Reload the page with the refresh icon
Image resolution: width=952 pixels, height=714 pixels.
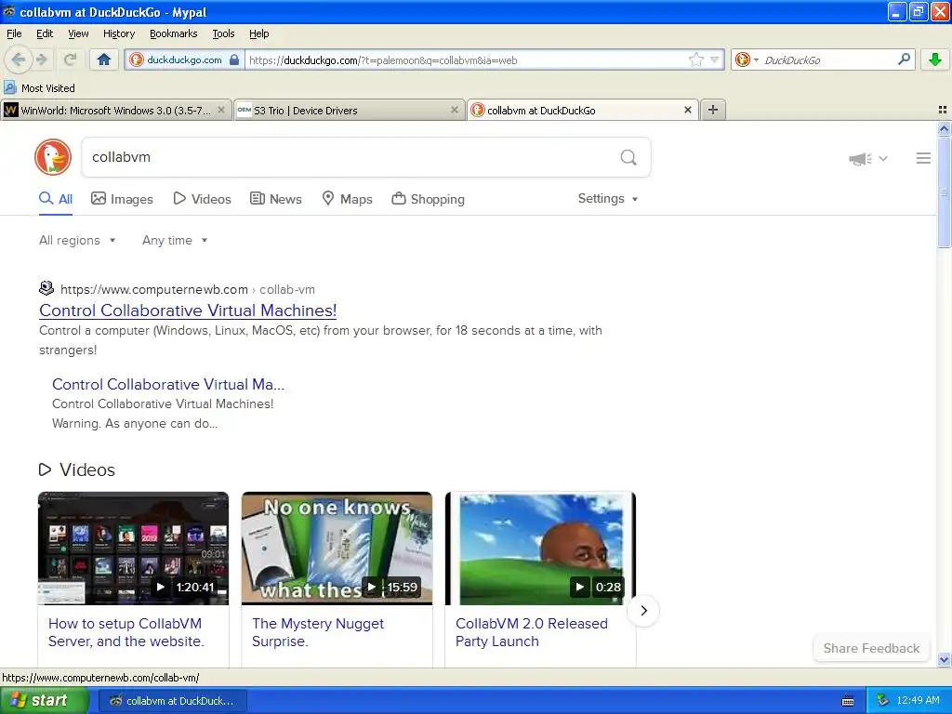pos(70,59)
